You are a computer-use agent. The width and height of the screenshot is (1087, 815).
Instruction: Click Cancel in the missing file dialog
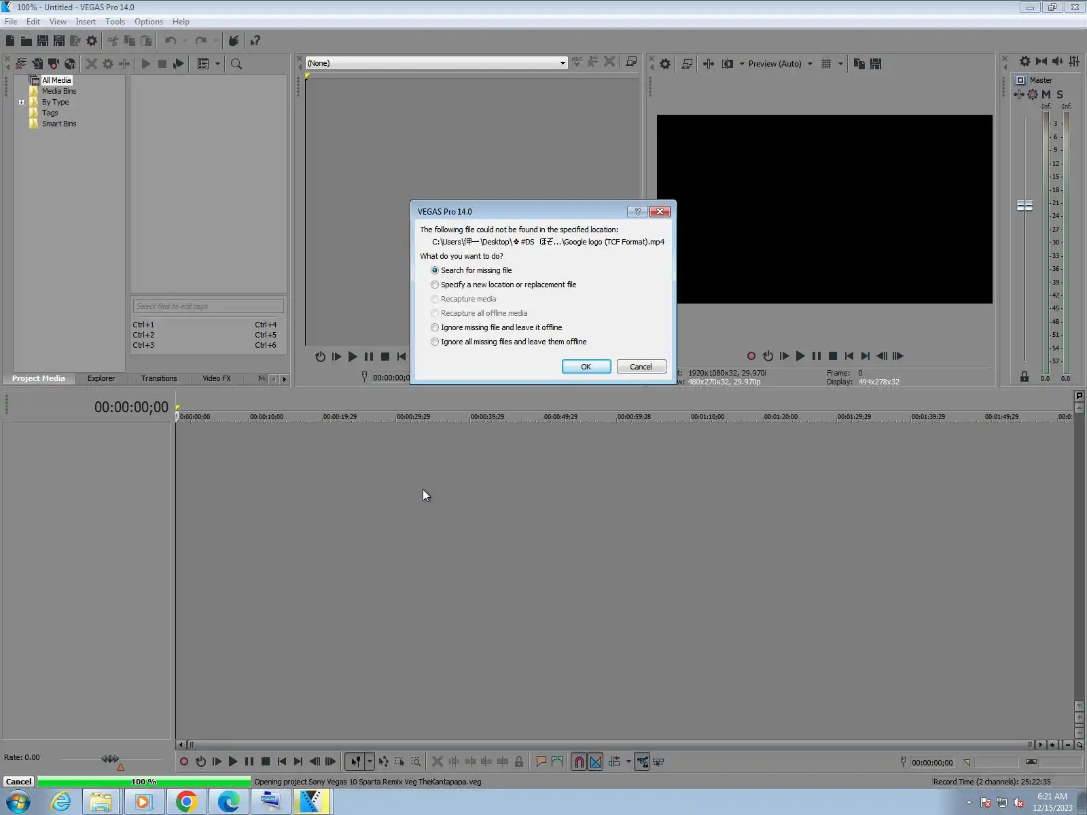tap(641, 367)
